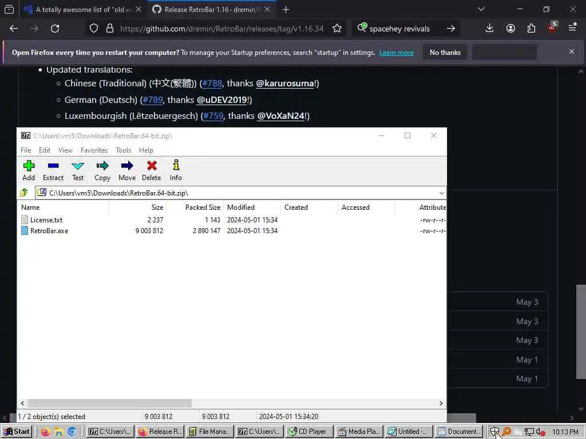
Task: Click the tracking protection shield icon
Action: (x=94, y=29)
